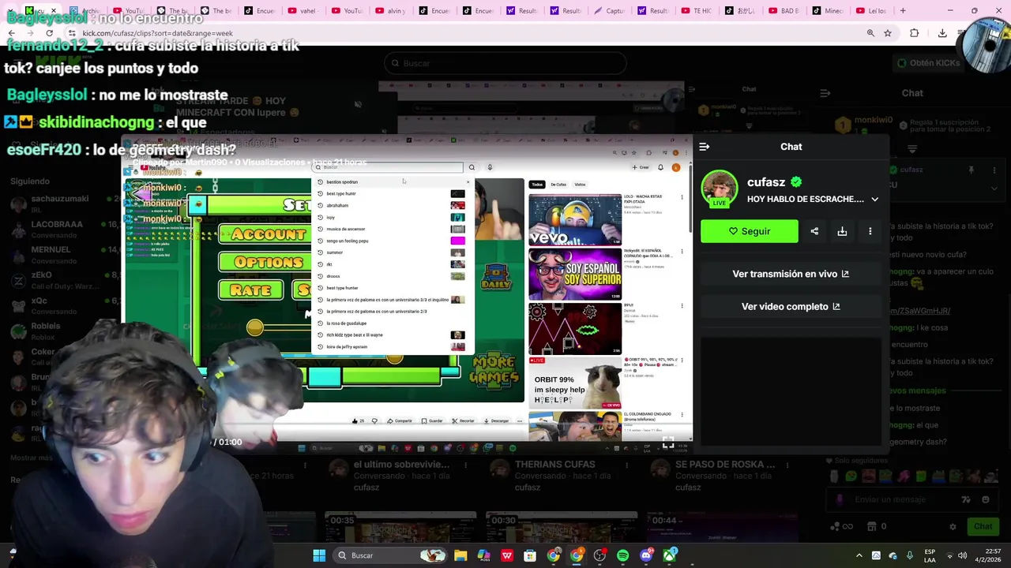Open the Xbox app from the taskbar
The width and height of the screenshot is (1011, 568).
pyautogui.click(x=670, y=555)
